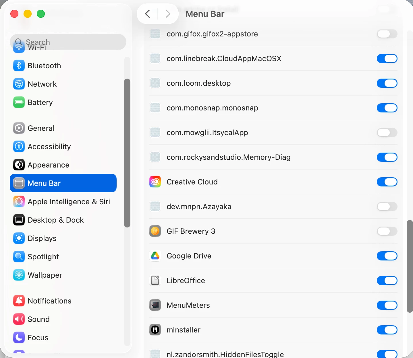Click the Network globe icon
413x358 pixels.
(x=19, y=84)
